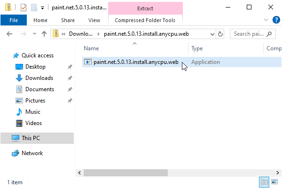Click the Downloads blue arrow icon
The width and height of the screenshot is (282, 188).
[x=19, y=78]
